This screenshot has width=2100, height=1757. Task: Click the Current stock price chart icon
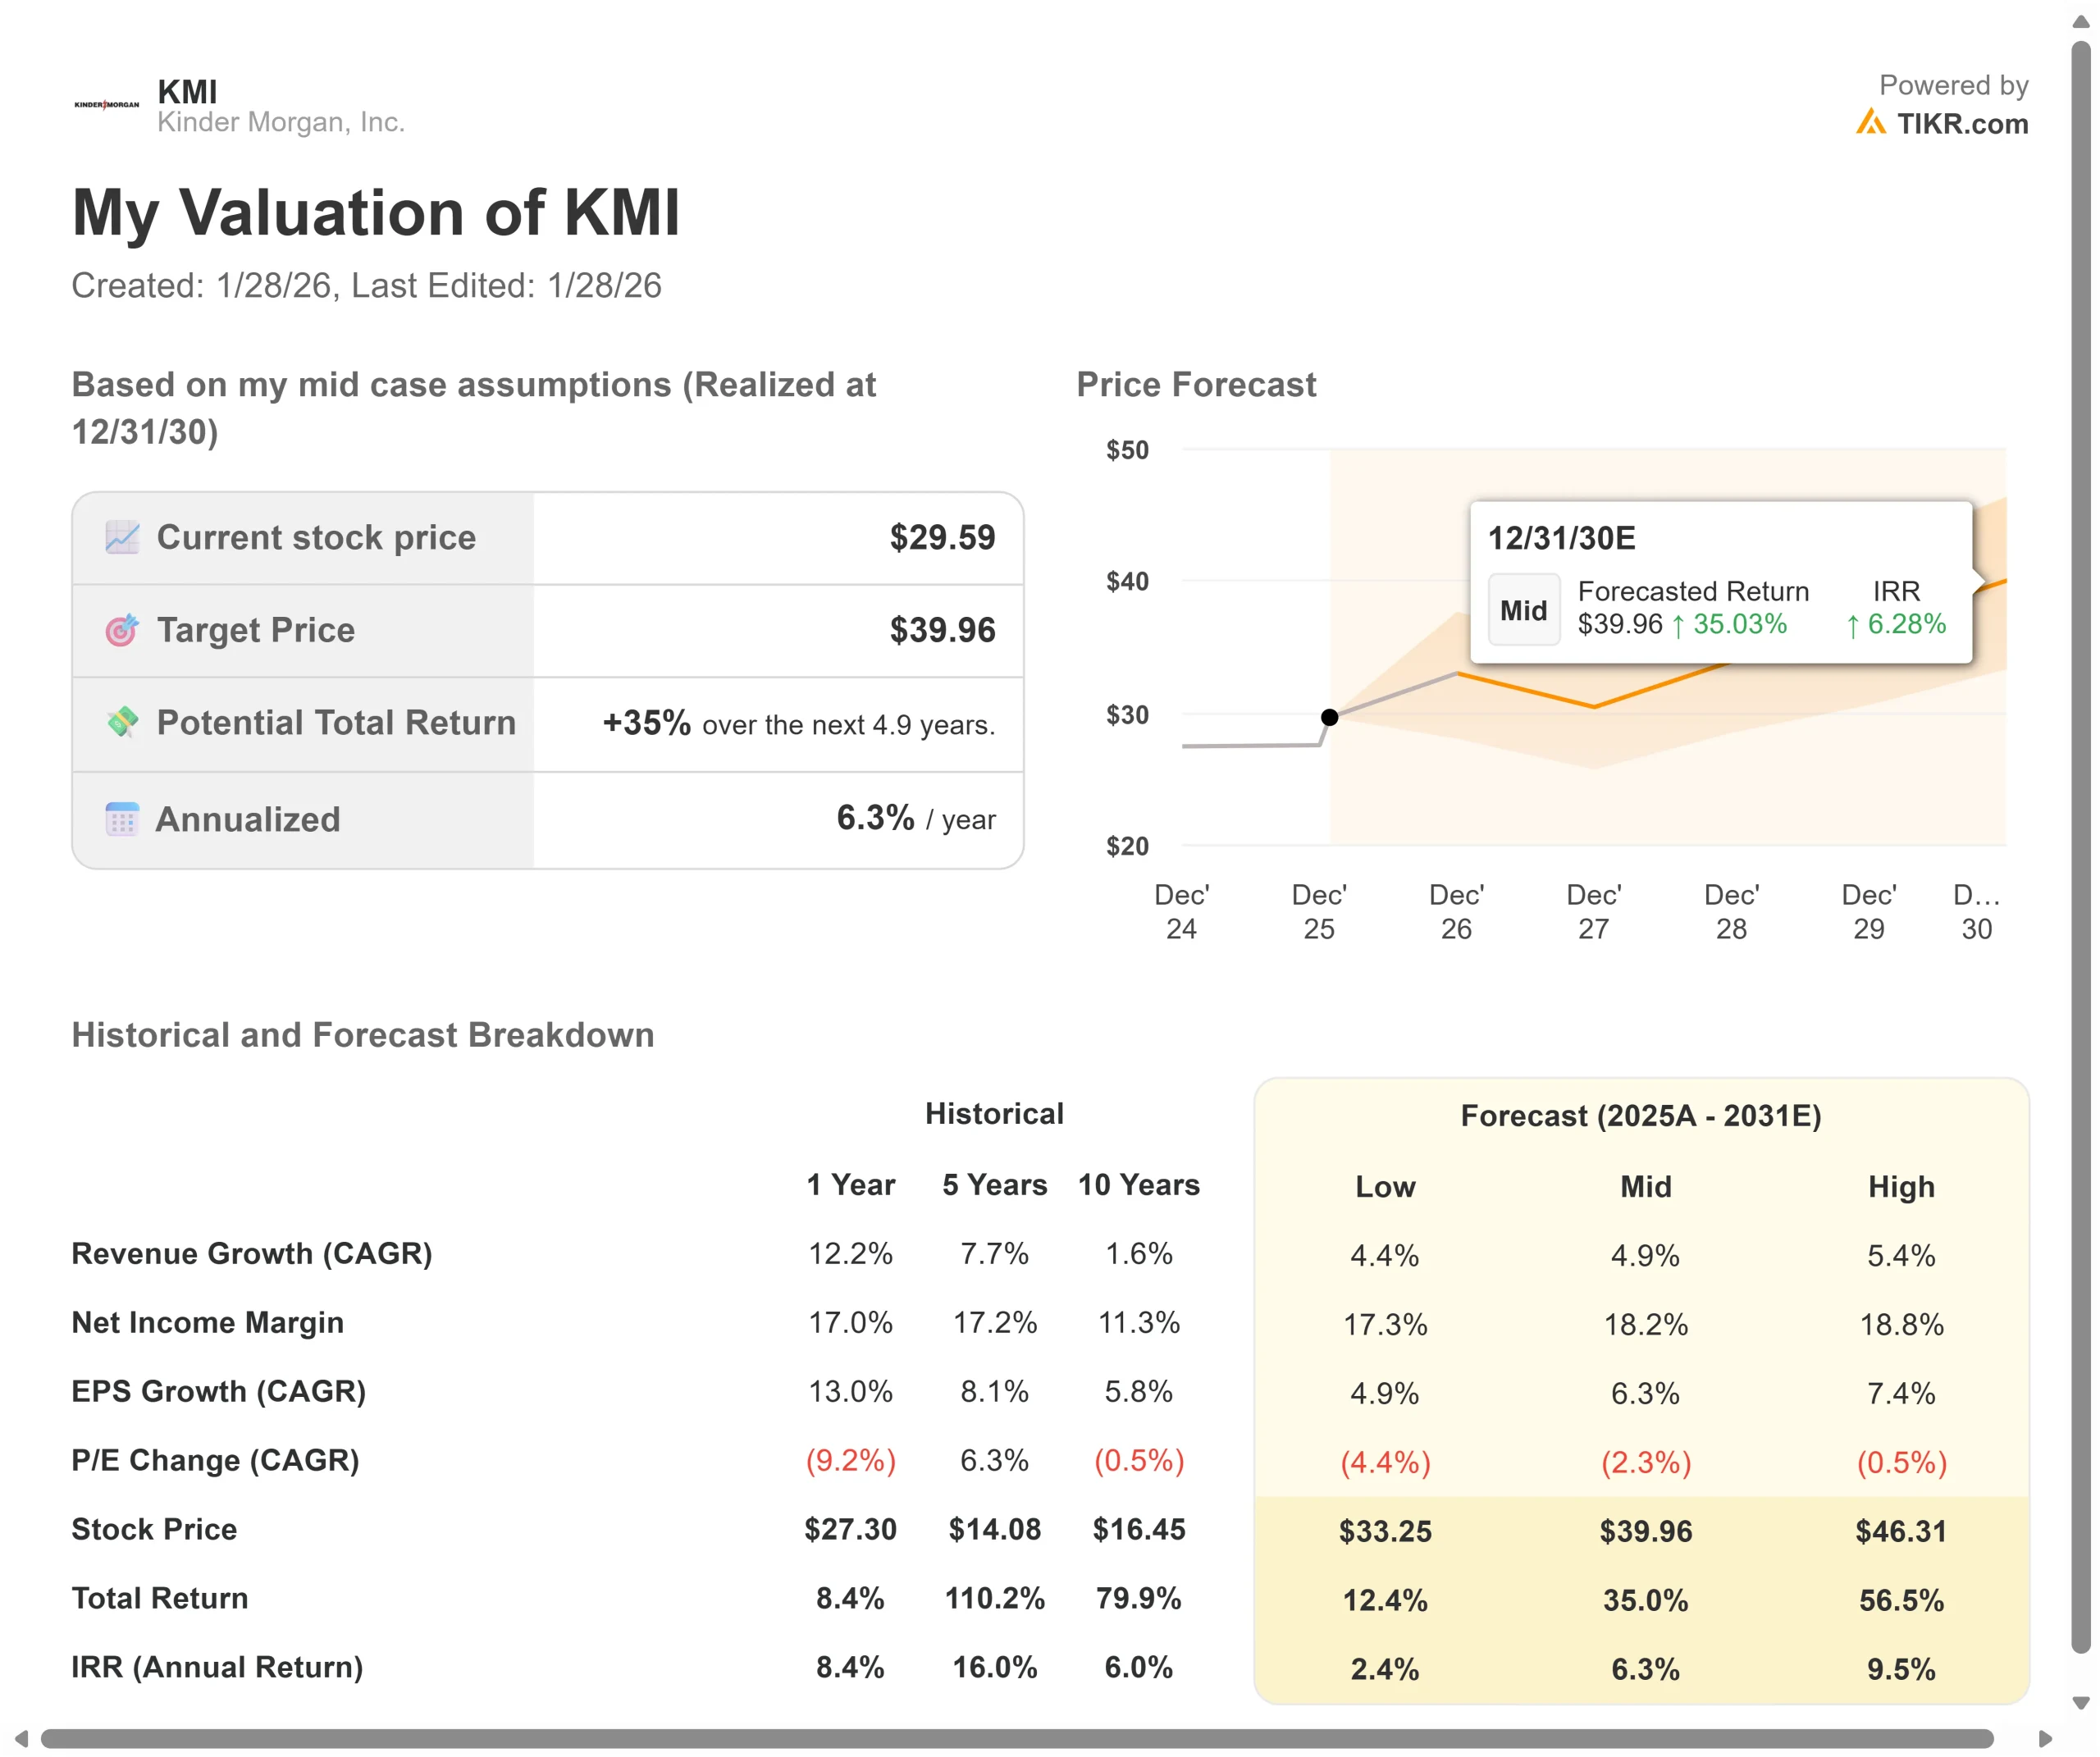point(122,537)
